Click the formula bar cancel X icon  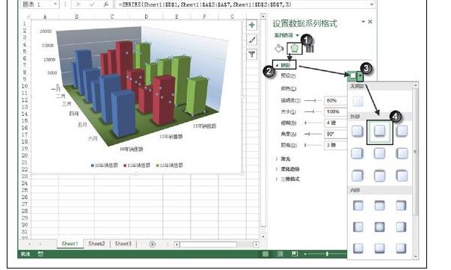pyautogui.click(x=78, y=4)
